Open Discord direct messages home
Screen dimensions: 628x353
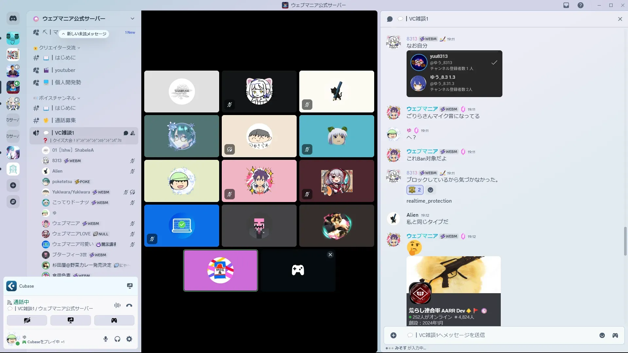(13, 19)
